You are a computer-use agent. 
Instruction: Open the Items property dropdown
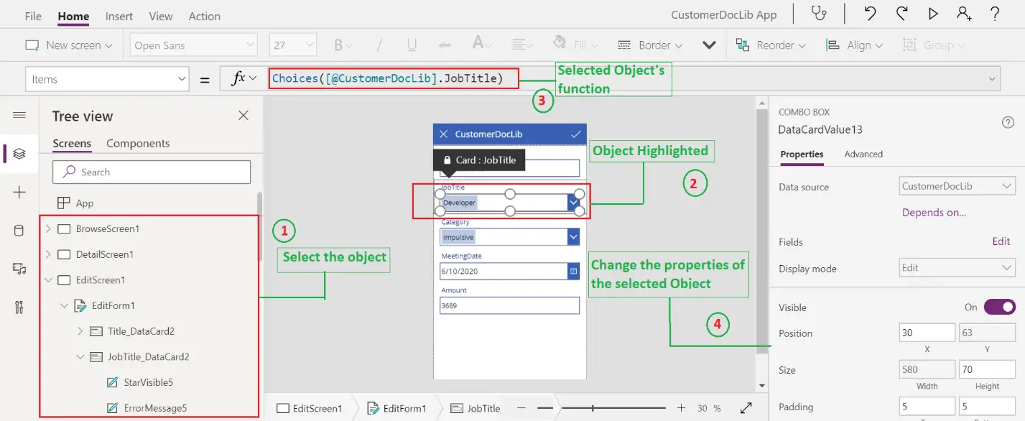point(107,80)
